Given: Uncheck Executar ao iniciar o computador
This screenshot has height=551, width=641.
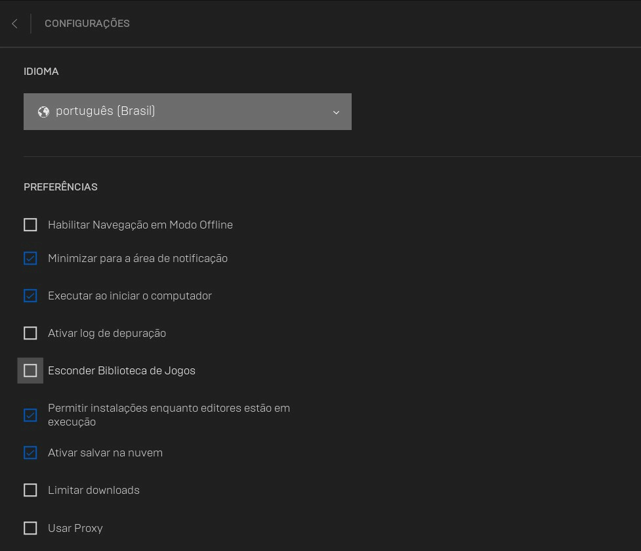Looking at the screenshot, I should (x=30, y=296).
